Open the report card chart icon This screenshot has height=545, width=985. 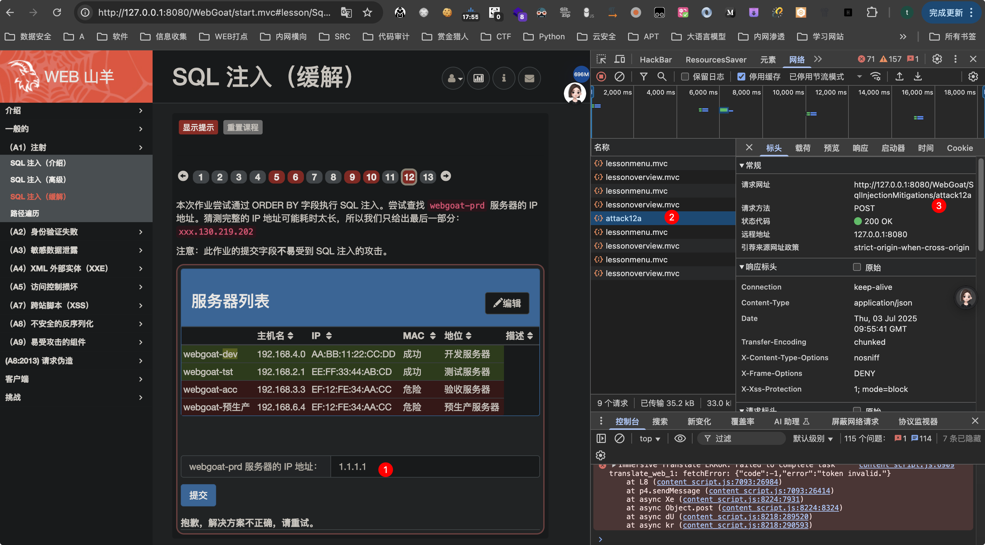click(x=478, y=78)
